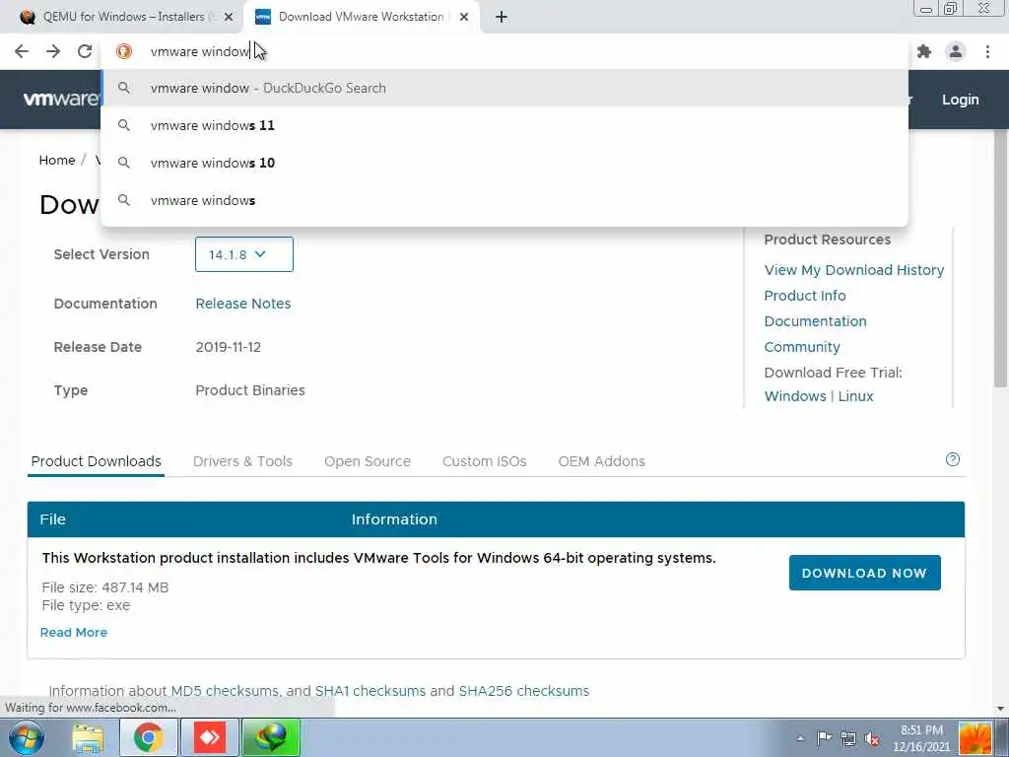This screenshot has width=1009, height=757.
Task: Choose the 'vmware windows' suggestion
Action: [504, 200]
